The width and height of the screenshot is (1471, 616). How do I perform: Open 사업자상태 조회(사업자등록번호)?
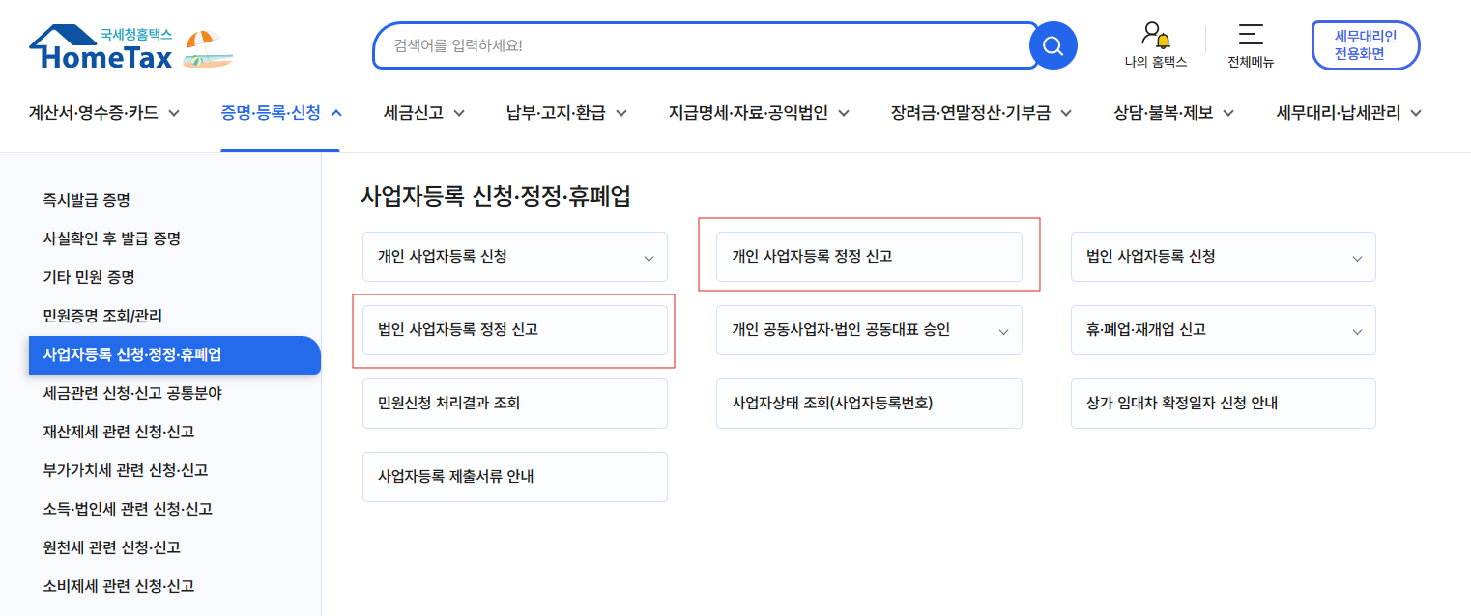coord(869,403)
